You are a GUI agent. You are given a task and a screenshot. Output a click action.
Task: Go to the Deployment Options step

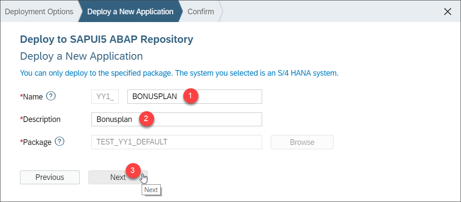[x=39, y=12]
